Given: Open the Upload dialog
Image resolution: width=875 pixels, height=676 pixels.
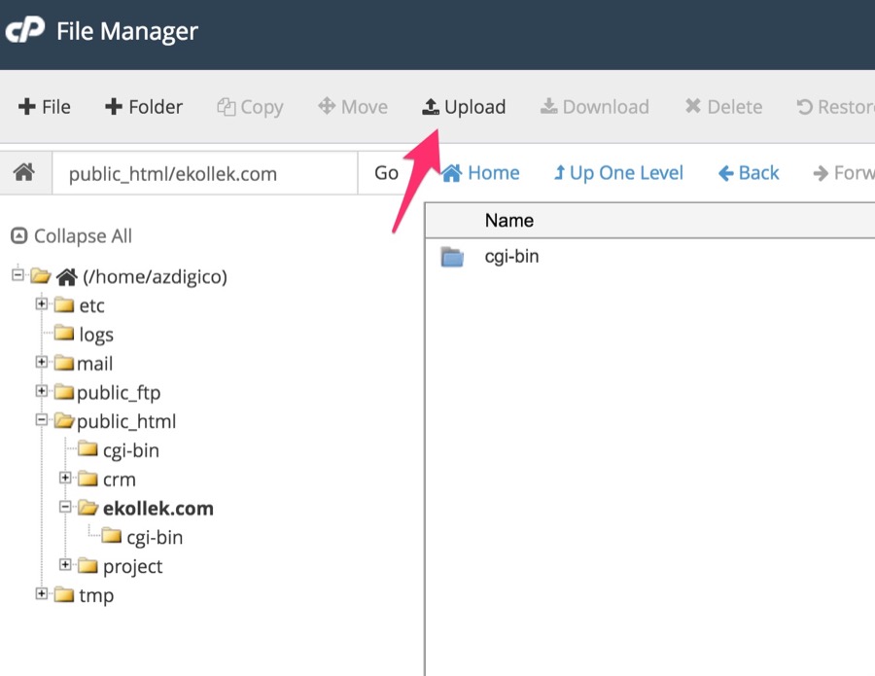Looking at the screenshot, I should pyautogui.click(x=464, y=107).
